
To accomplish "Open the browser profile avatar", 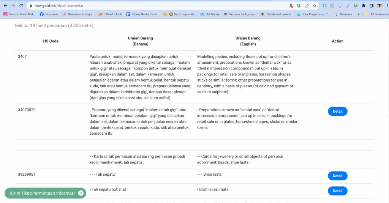I will tap(380, 6).
